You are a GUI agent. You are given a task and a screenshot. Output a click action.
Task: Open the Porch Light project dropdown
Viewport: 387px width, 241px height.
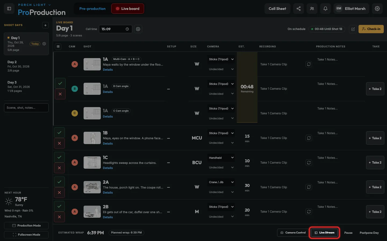pos(34,5)
